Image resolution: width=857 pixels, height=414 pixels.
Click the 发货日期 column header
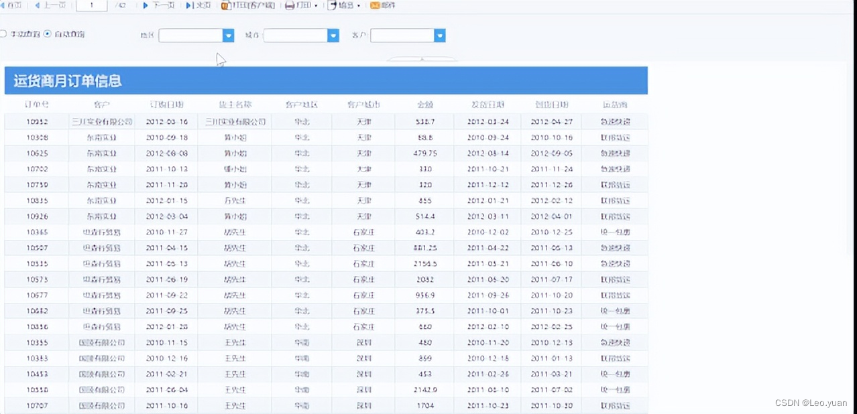(x=488, y=105)
